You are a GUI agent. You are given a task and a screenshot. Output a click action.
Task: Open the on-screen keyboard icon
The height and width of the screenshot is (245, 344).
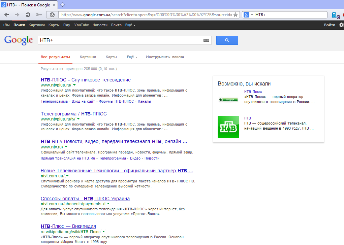[206, 40]
